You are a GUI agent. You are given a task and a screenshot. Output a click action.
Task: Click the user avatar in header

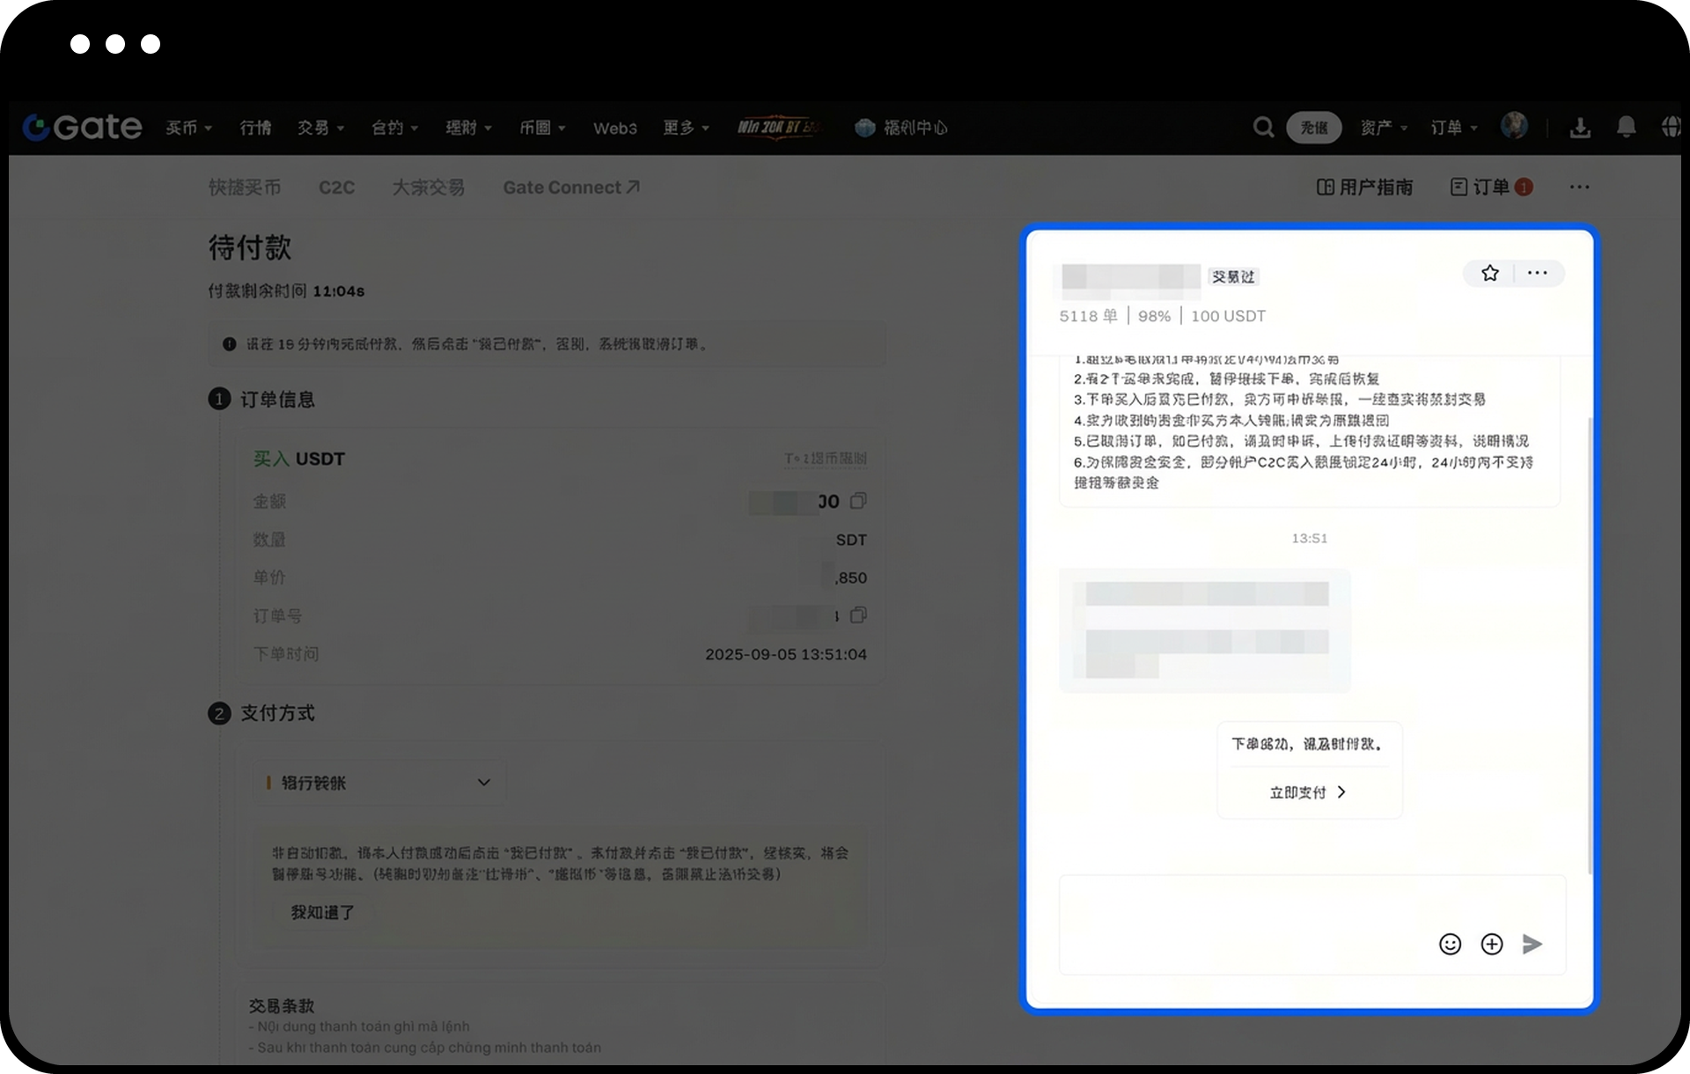click(x=1514, y=126)
